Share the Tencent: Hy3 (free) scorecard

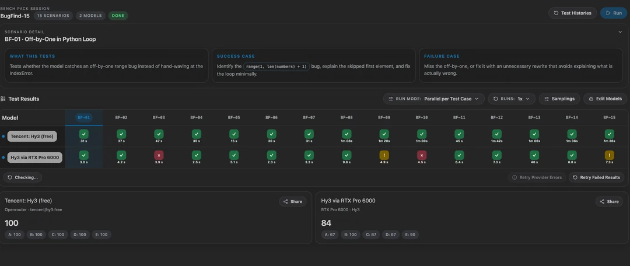[292, 201]
